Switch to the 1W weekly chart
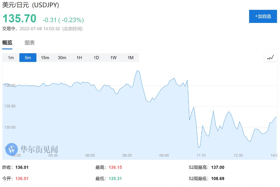 click(113, 58)
